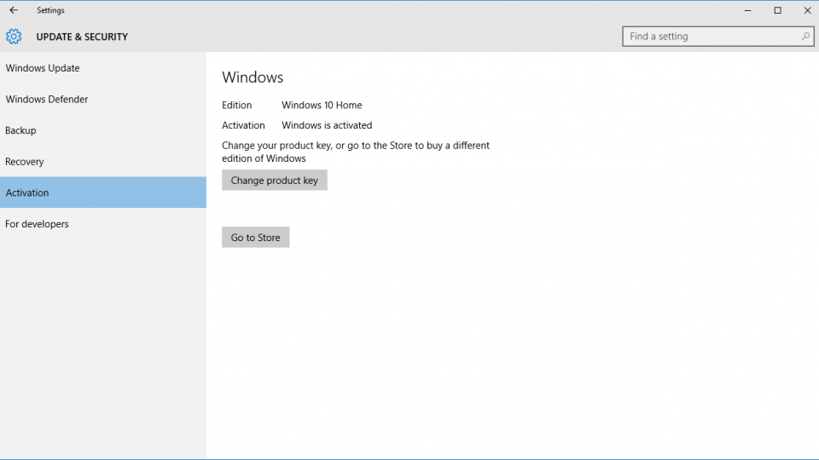Image resolution: width=819 pixels, height=460 pixels.
Task: Select Recovery in the sidebar
Action: [x=103, y=162]
